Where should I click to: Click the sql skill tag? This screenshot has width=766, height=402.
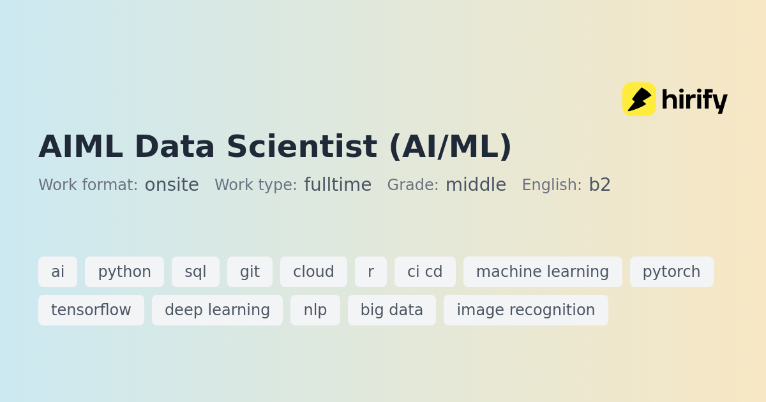(195, 272)
